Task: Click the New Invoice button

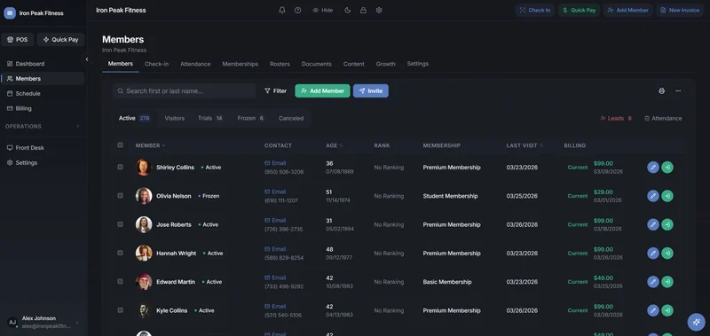Action: [x=680, y=10]
